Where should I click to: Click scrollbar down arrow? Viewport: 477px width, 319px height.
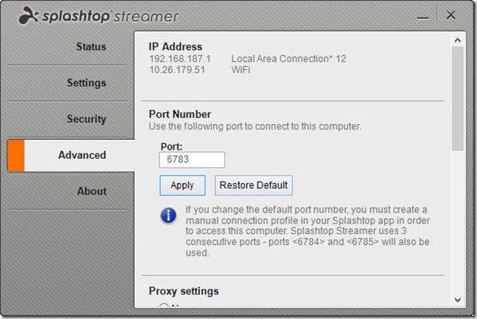click(x=457, y=300)
